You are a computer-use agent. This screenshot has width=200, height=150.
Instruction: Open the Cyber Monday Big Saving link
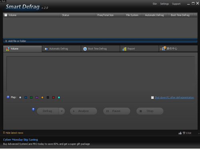pos(20,140)
